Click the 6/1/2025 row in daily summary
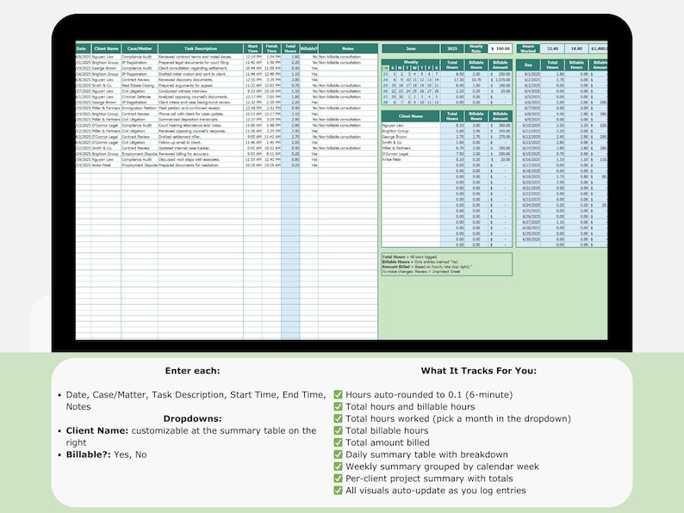Viewport: 684px width, 513px height. click(x=562, y=74)
